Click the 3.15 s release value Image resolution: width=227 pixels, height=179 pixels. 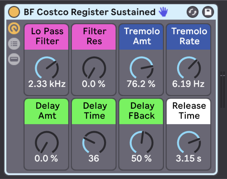[188, 158]
